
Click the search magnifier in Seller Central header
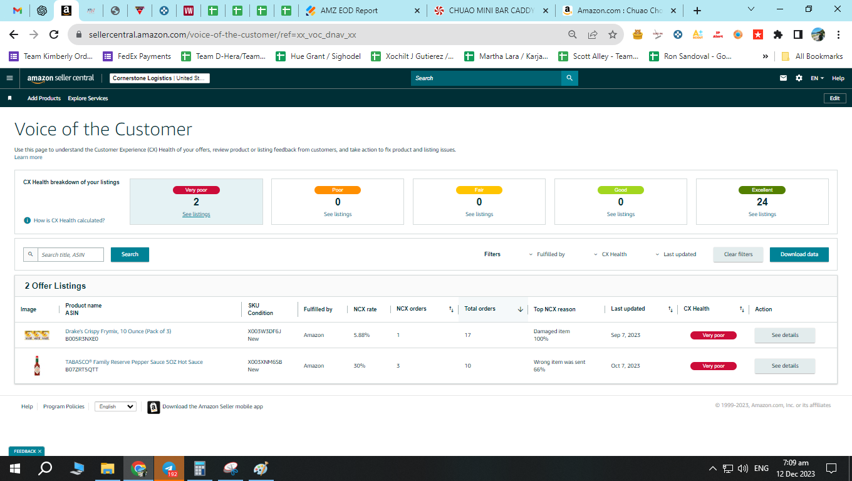(x=569, y=78)
